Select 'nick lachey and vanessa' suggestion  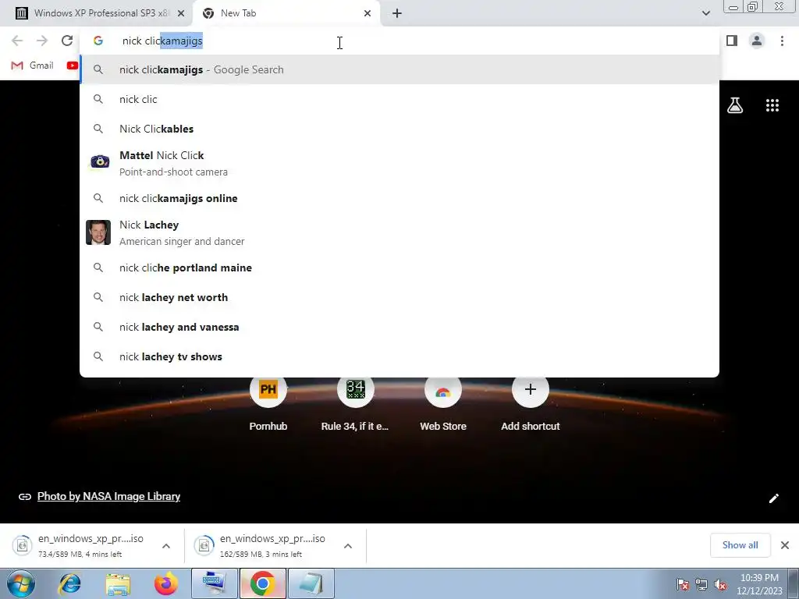click(x=399, y=327)
